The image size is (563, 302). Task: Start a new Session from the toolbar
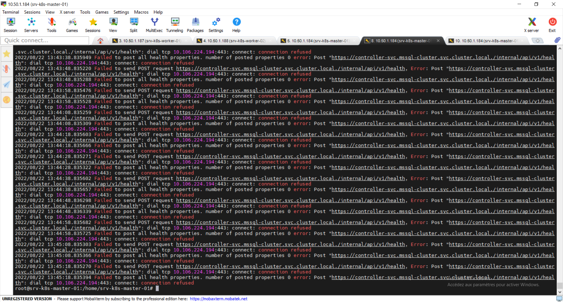(10, 25)
